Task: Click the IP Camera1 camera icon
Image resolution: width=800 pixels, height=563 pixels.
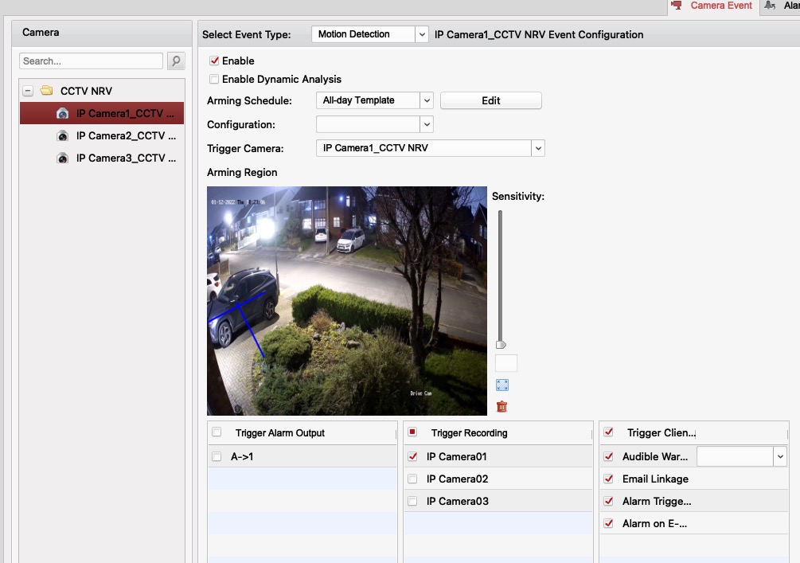Action: click(62, 114)
